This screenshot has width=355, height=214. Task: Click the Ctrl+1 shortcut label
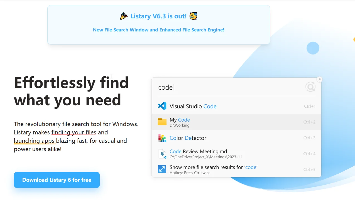[310, 106]
